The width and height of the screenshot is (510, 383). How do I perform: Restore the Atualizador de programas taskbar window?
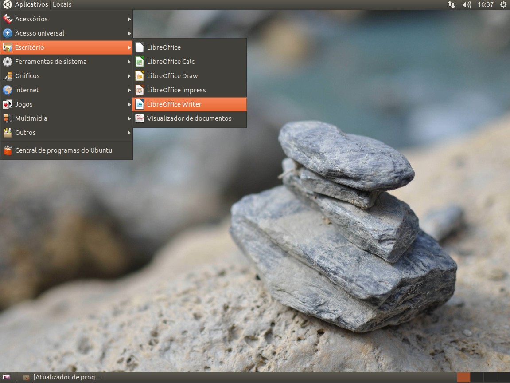click(x=62, y=377)
